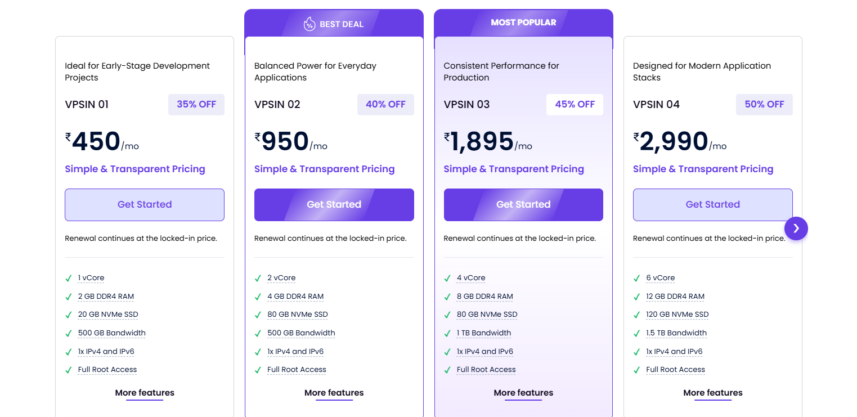Click Get Started for the VPSIN 02 plan
The image size is (857, 417).
point(334,204)
